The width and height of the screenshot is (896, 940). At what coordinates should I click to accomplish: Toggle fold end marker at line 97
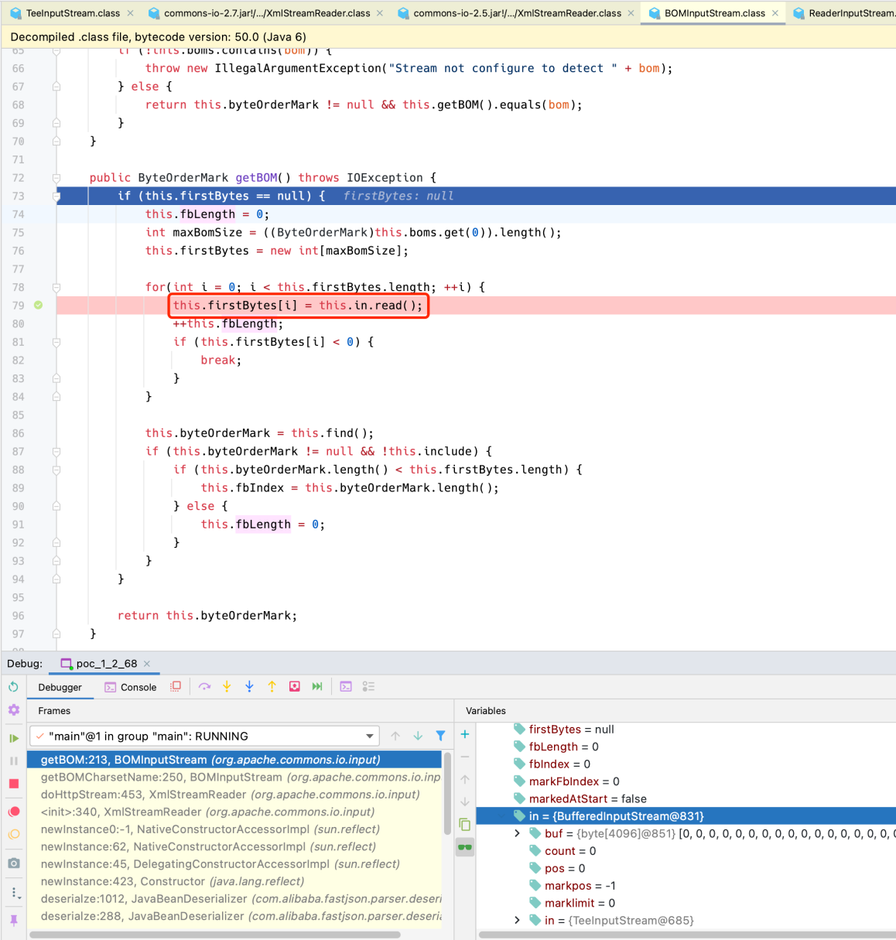click(56, 634)
